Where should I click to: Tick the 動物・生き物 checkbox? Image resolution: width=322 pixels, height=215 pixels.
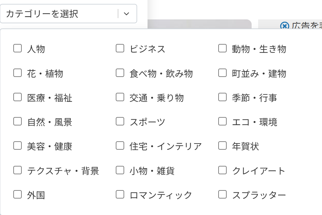coord(222,48)
